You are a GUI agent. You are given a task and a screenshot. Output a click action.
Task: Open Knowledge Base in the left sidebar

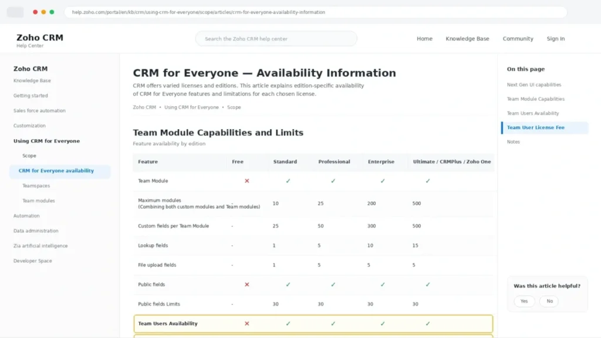32,80
